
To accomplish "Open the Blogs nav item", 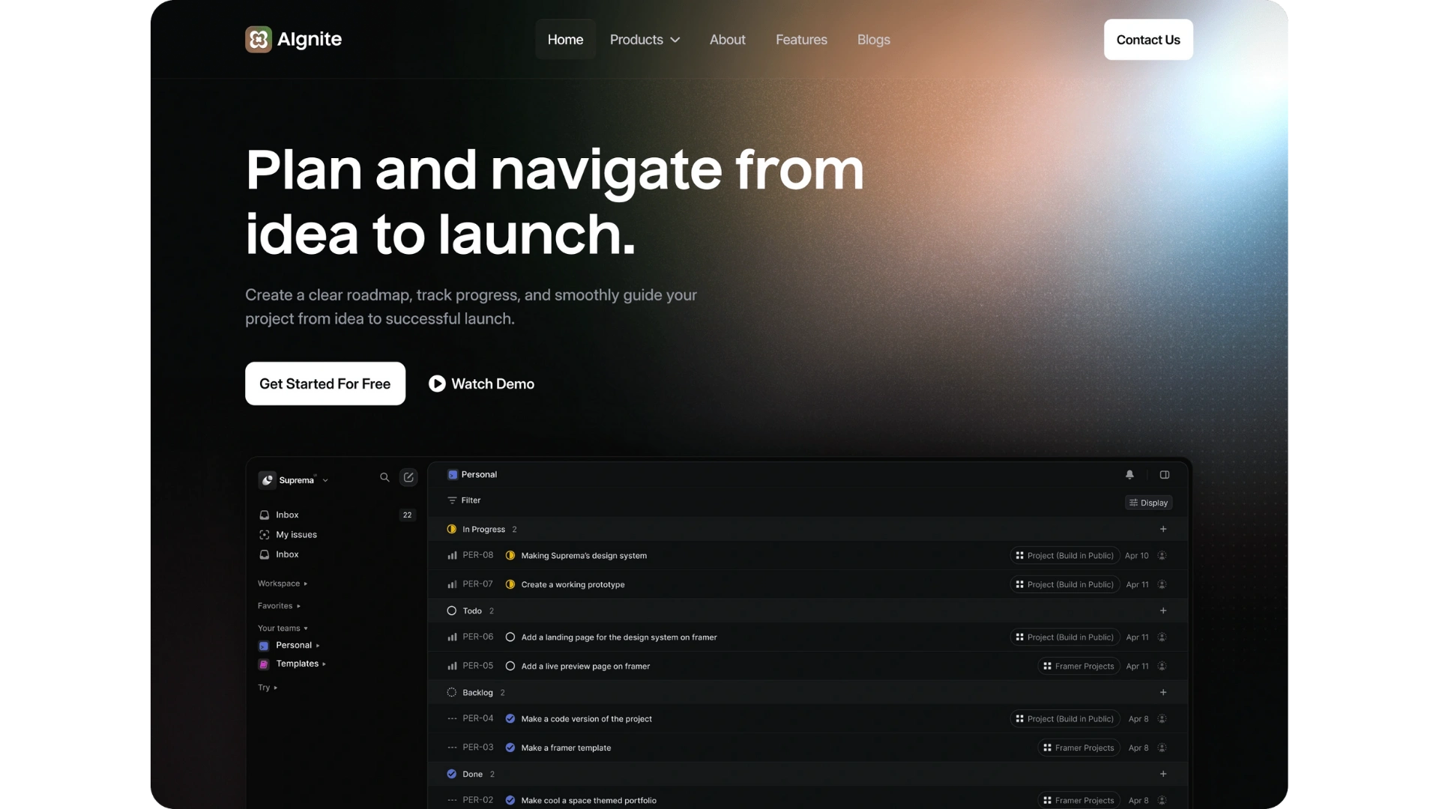I will tap(873, 40).
